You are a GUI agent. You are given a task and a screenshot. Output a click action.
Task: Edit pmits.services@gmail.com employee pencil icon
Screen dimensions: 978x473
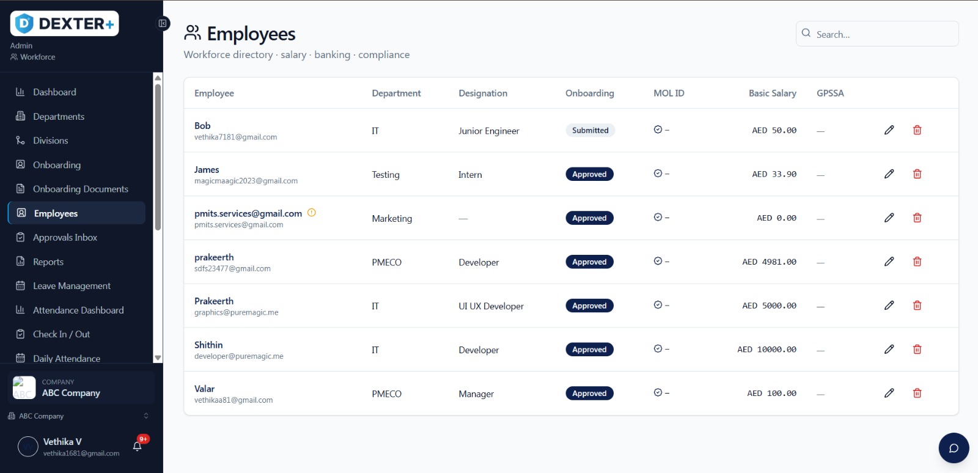pos(889,218)
